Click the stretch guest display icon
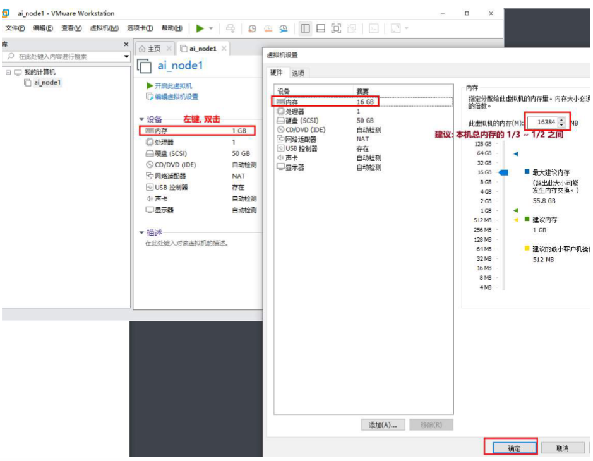Screen dimensions: 593x461 395,28
